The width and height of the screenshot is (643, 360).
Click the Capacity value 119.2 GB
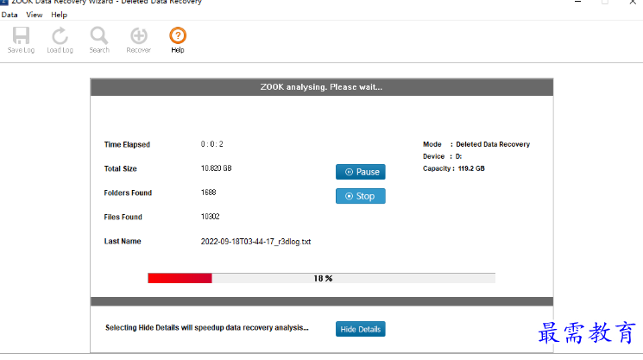click(x=471, y=168)
